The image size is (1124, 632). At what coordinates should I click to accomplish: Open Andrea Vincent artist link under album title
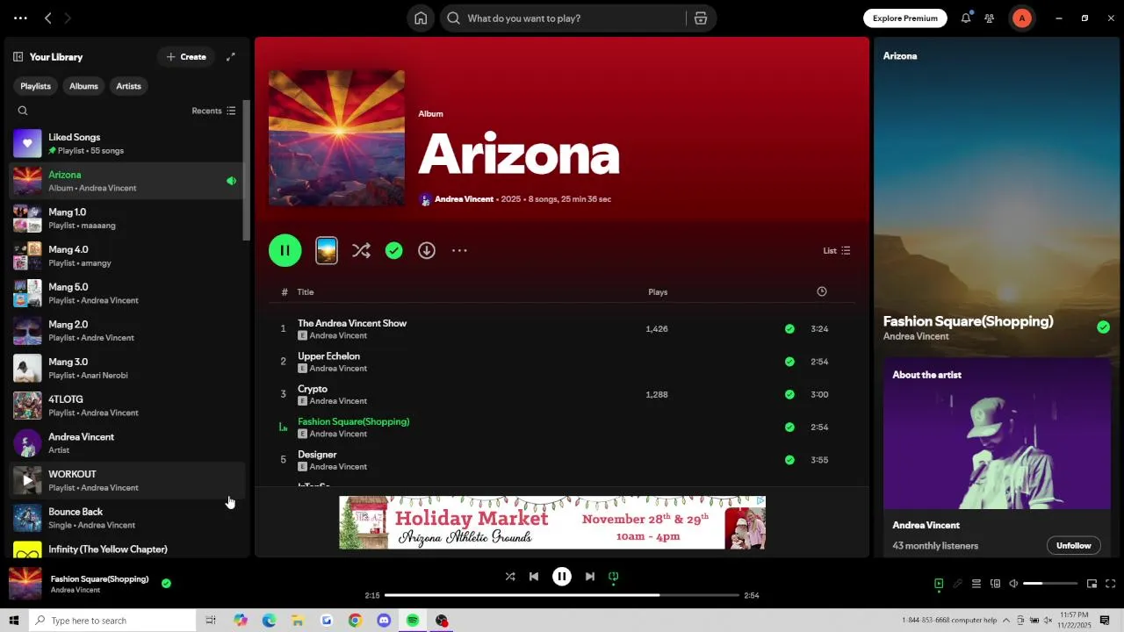point(464,199)
